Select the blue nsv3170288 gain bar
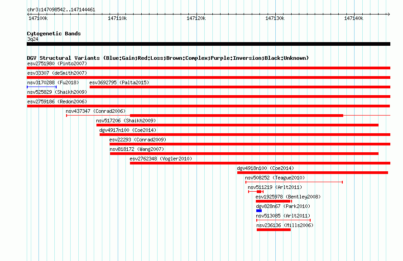The height and width of the screenshot is (261, 403). pyautogui.click(x=42, y=87)
